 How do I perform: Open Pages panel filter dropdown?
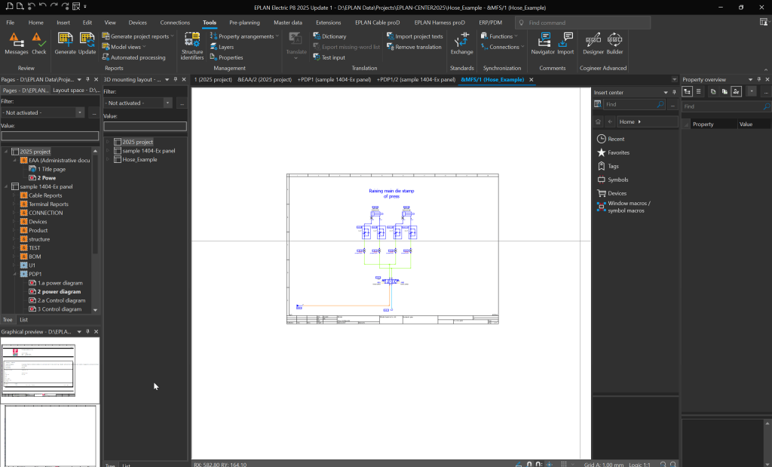tap(80, 113)
